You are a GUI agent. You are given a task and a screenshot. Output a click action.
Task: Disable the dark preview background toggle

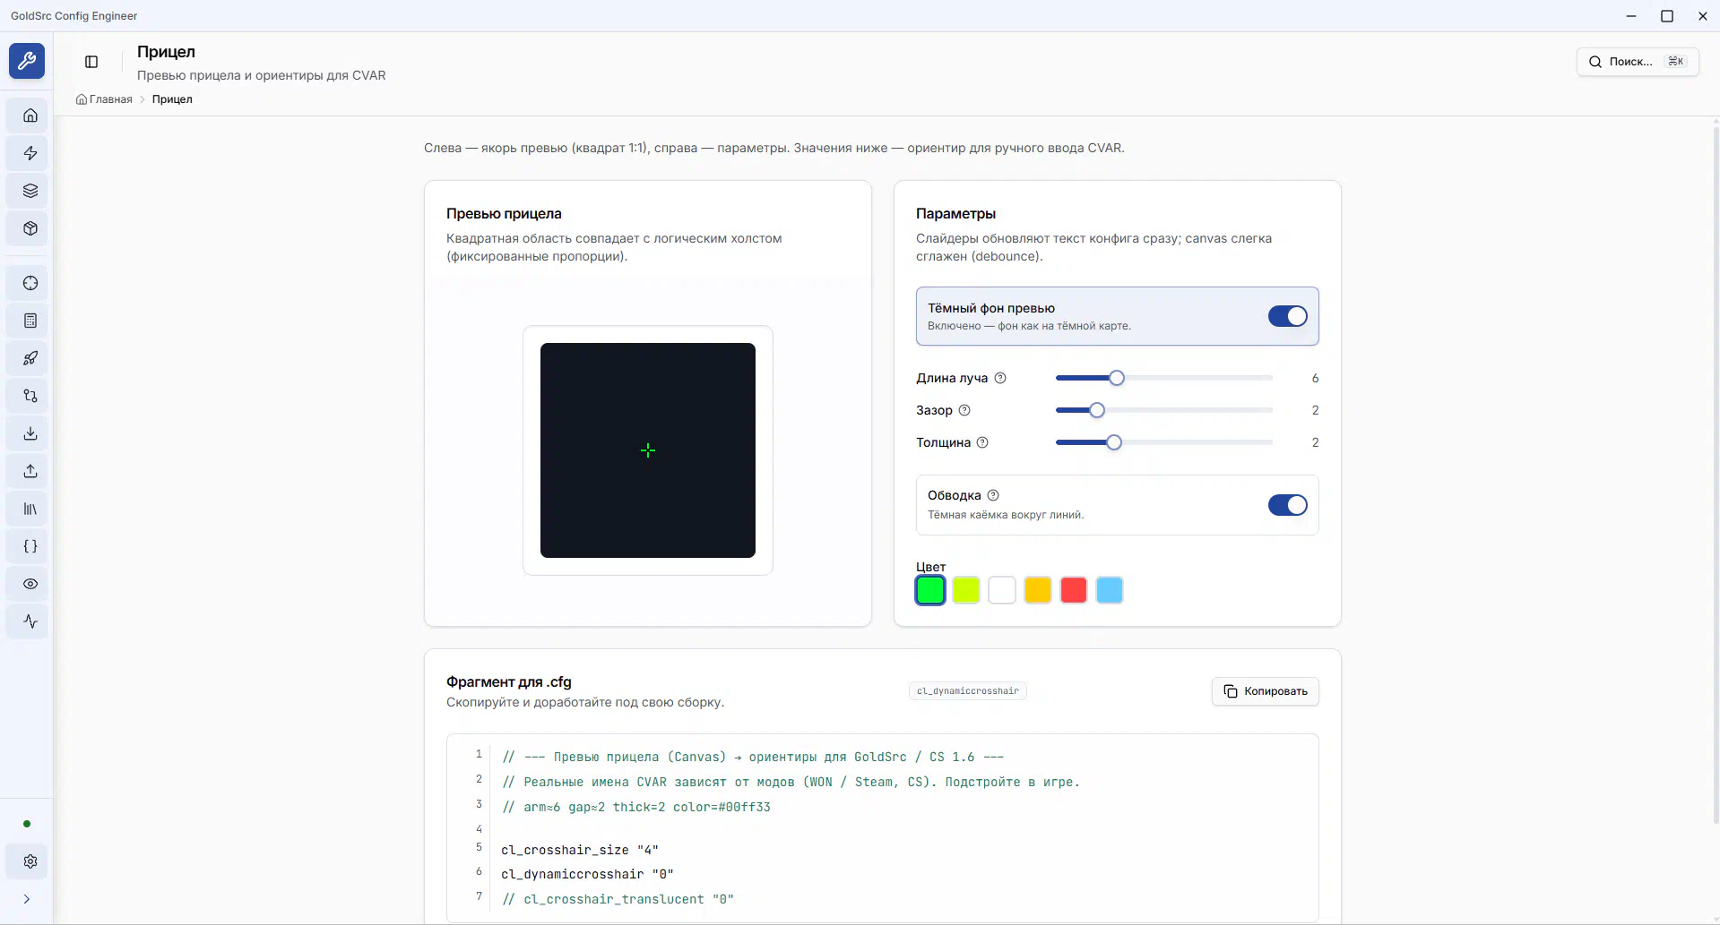1287,316
